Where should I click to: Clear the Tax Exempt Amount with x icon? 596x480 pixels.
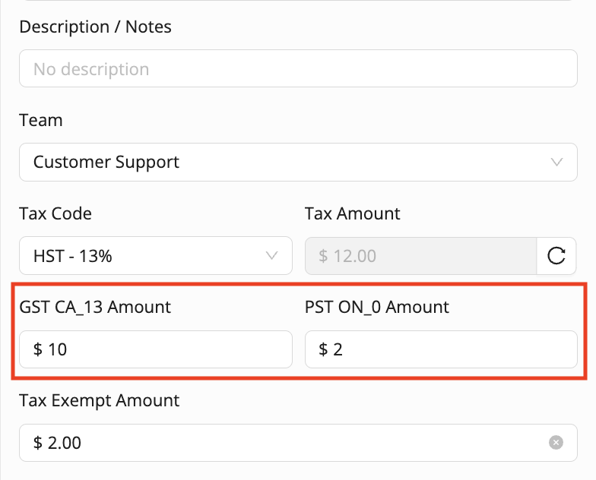(556, 443)
